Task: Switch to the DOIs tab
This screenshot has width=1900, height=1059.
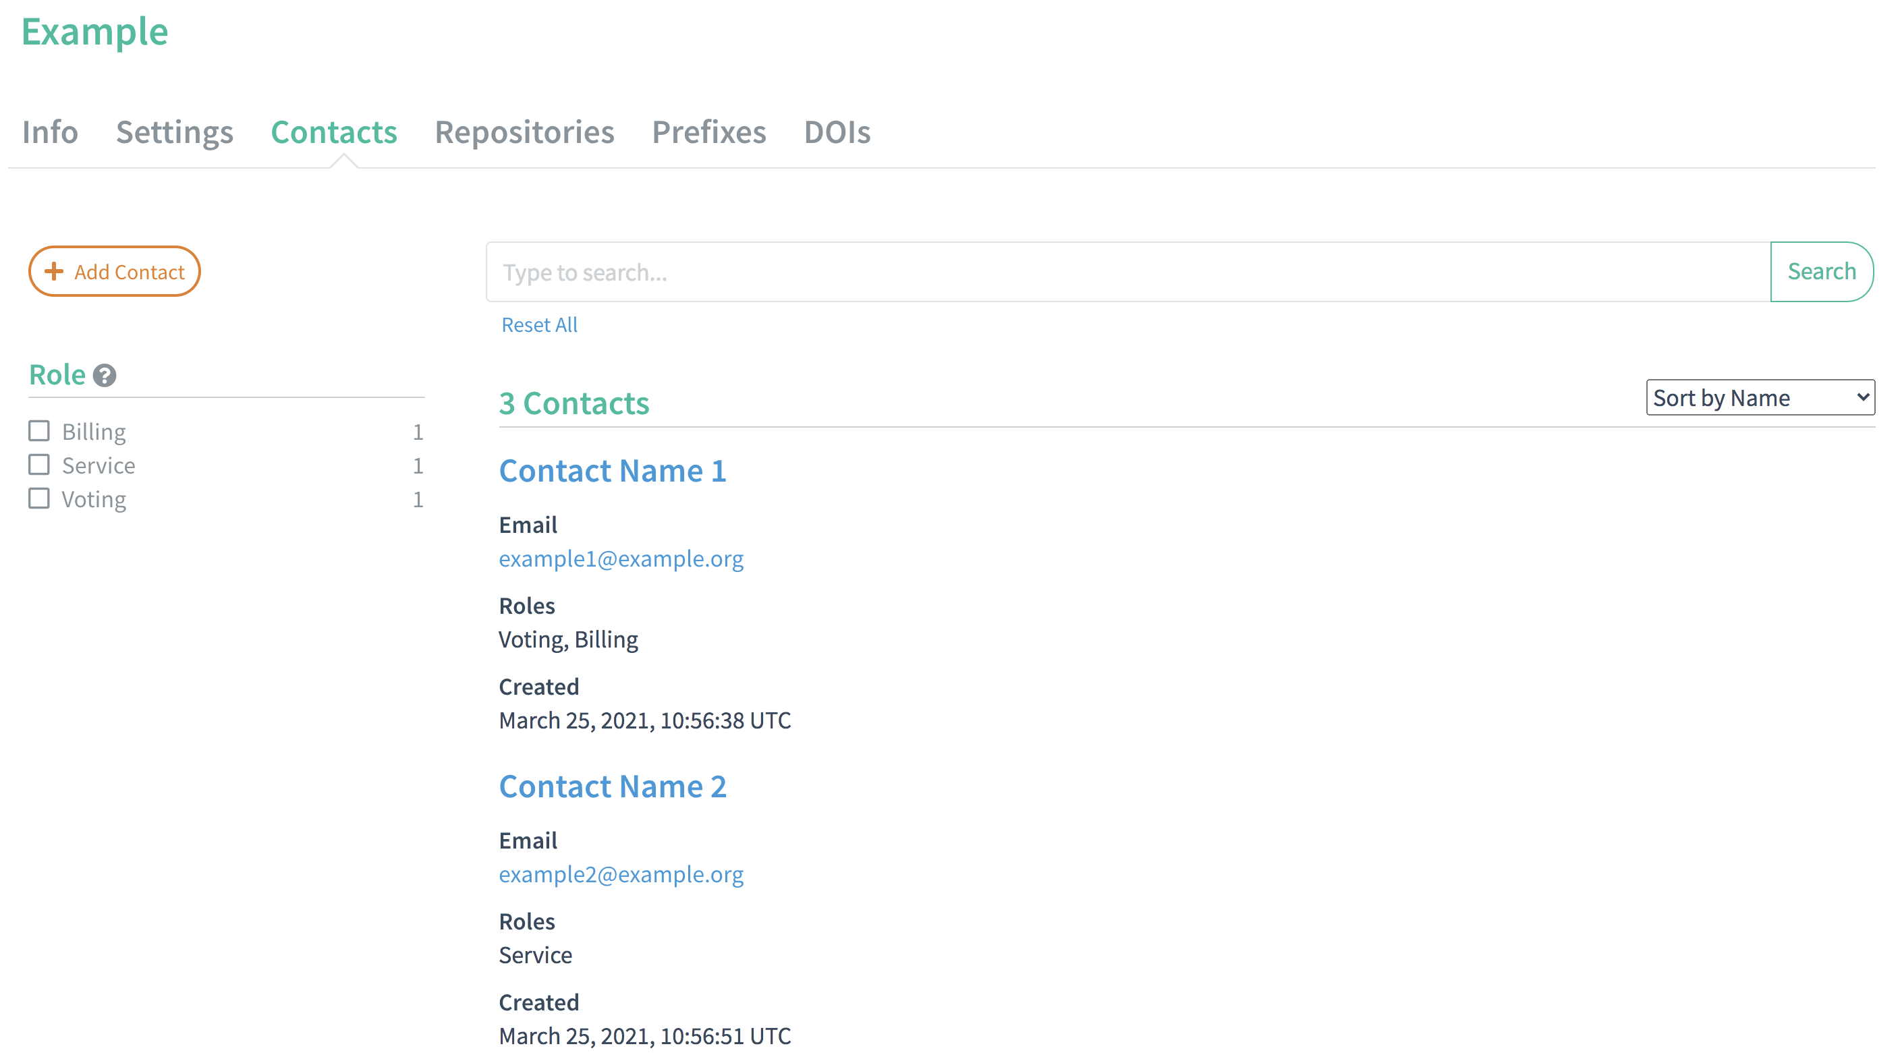Action: (x=837, y=133)
